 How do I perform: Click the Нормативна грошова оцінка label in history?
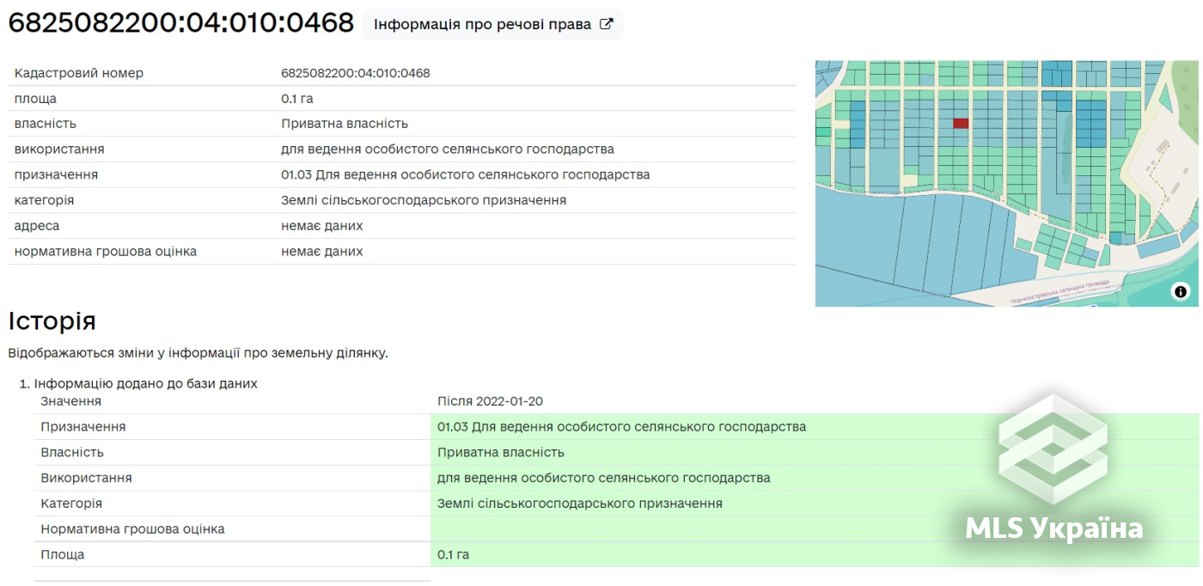pos(132,529)
